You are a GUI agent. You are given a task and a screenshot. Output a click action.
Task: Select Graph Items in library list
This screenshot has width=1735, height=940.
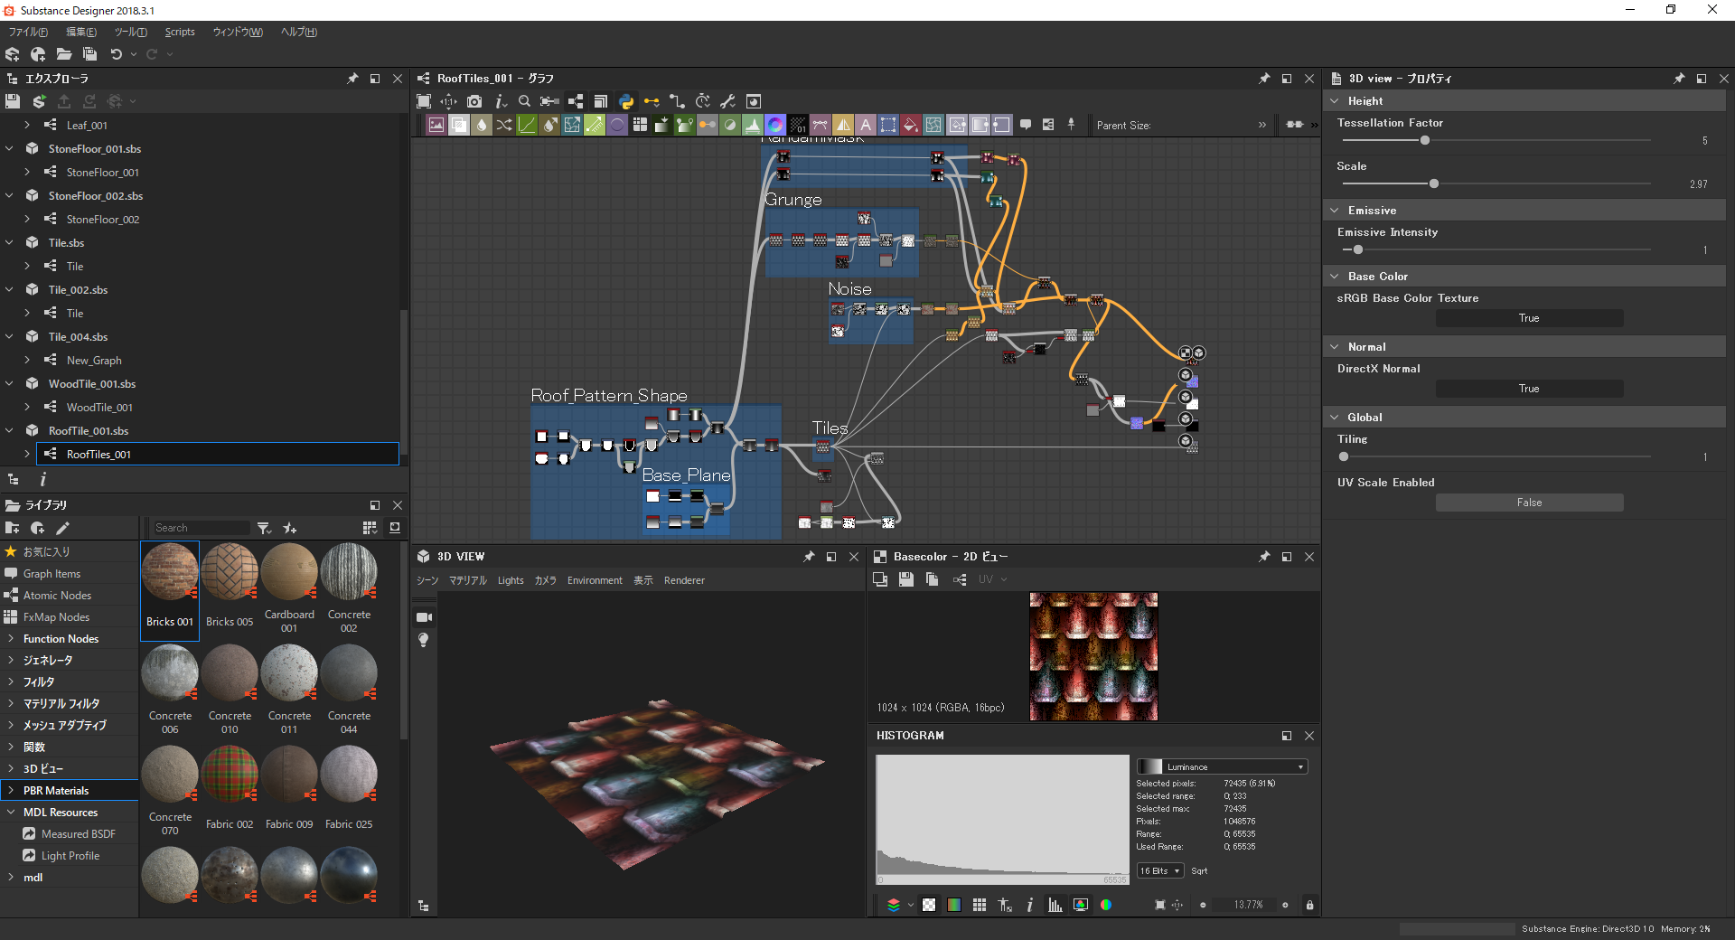click(52, 574)
